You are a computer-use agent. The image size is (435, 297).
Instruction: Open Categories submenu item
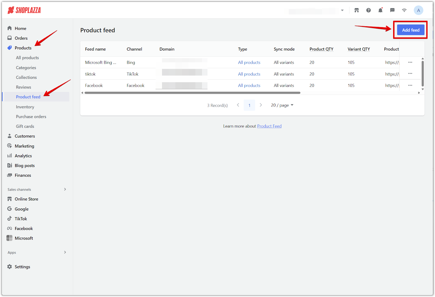[26, 68]
